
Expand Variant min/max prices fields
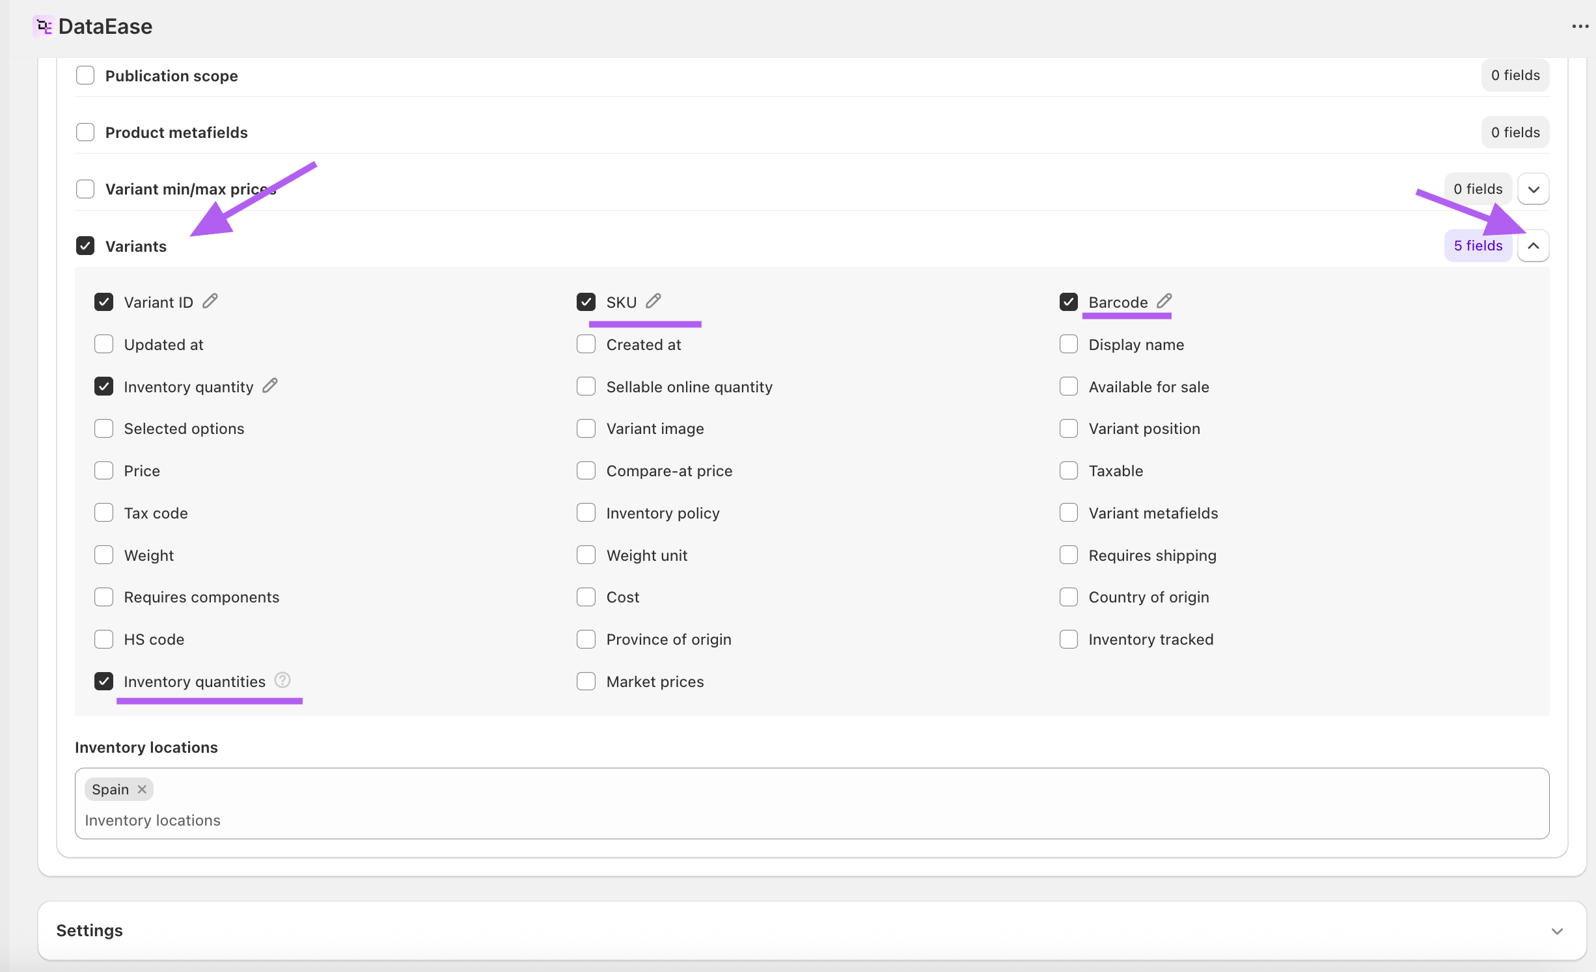point(1533,189)
